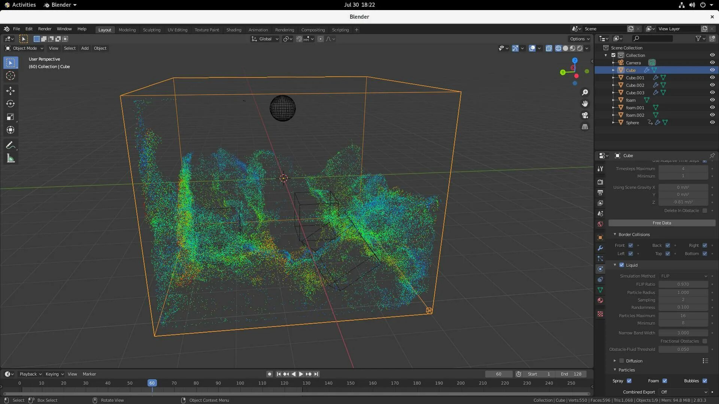
Task: Open the Render menu
Action: click(x=45, y=29)
